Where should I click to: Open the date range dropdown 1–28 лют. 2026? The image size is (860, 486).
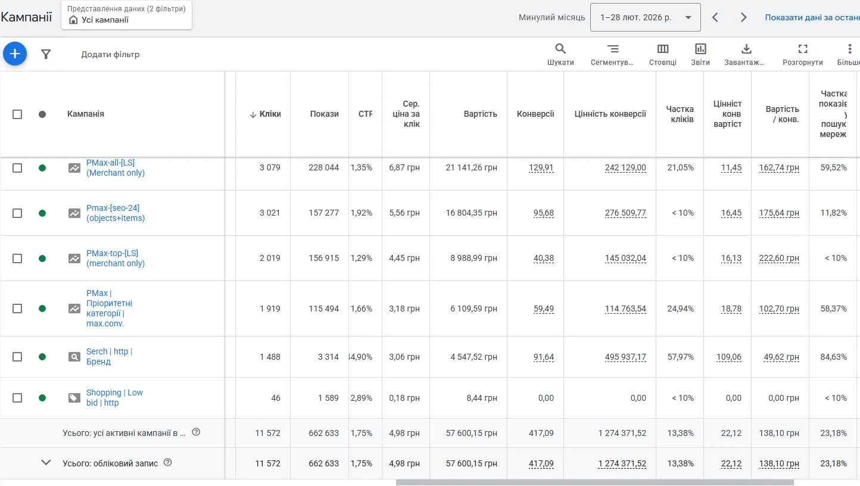click(645, 17)
